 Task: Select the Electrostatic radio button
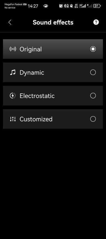click(93, 96)
